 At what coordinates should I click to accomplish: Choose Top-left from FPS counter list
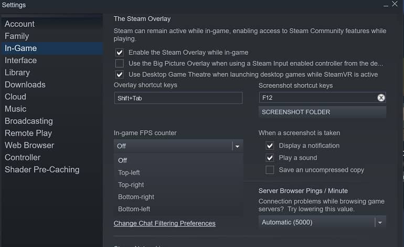[129, 172]
